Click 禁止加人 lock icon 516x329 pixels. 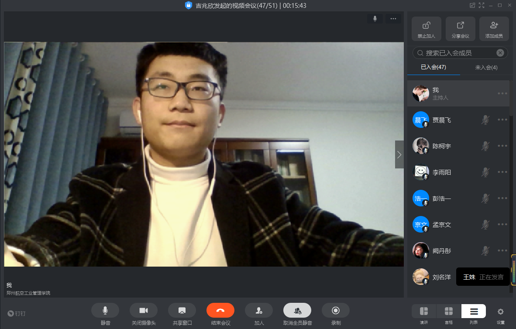[426, 26]
